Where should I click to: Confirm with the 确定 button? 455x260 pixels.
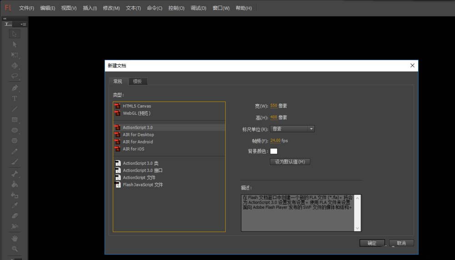(372, 243)
